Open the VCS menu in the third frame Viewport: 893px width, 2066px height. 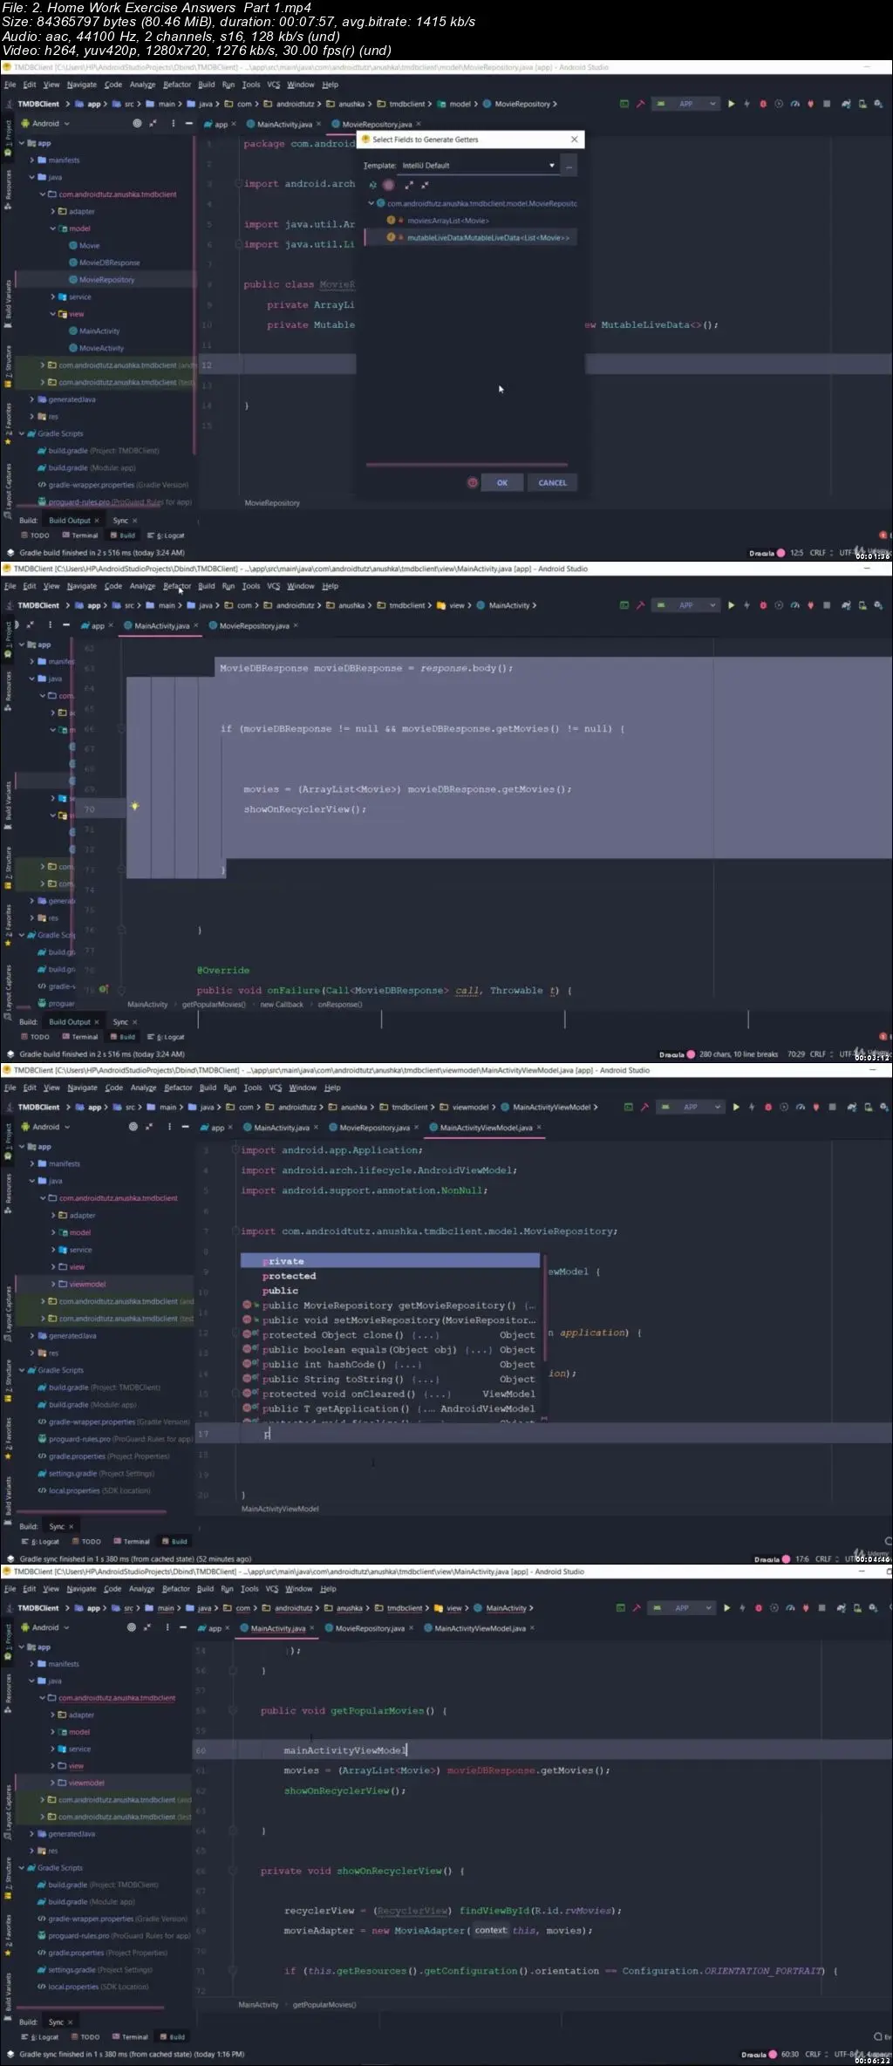276,1088
